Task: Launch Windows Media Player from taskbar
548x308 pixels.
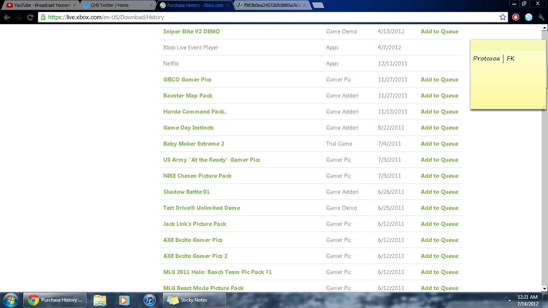Action: [x=124, y=300]
